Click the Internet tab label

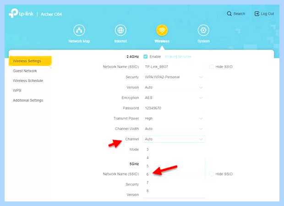(x=120, y=41)
